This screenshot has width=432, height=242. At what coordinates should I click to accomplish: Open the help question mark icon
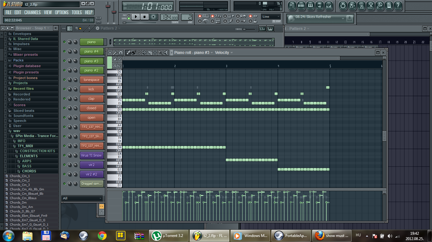398,5
